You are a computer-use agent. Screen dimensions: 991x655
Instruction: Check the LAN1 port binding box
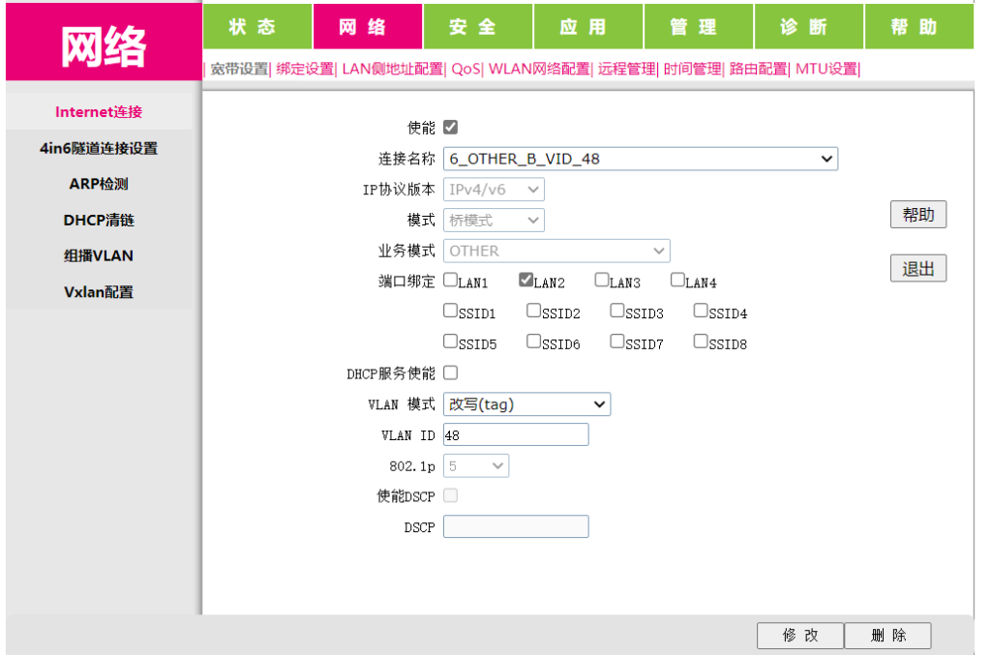click(x=450, y=281)
